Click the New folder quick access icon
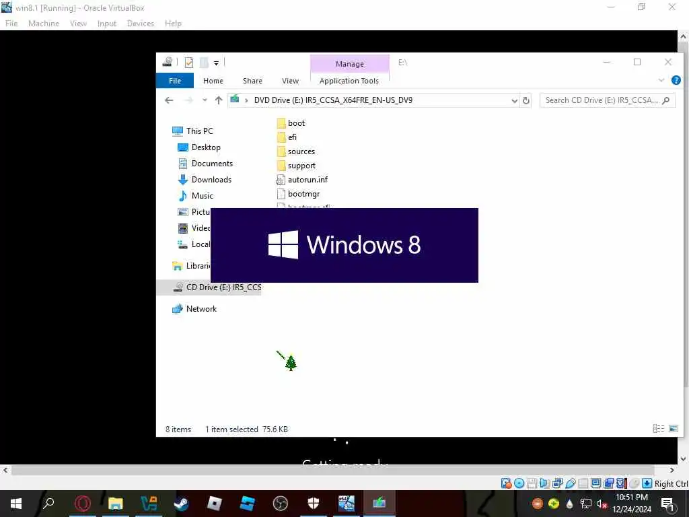 coord(204,63)
